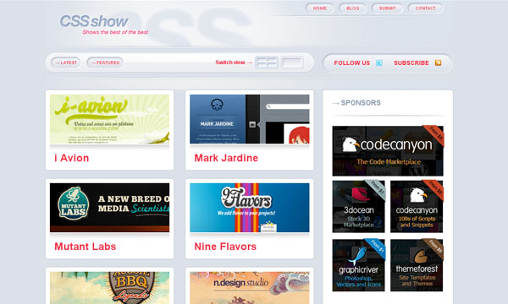Image resolution: width=508 pixels, height=304 pixels.
Task: Open the Mutant Labs site thumbnail
Action: pos(109,208)
